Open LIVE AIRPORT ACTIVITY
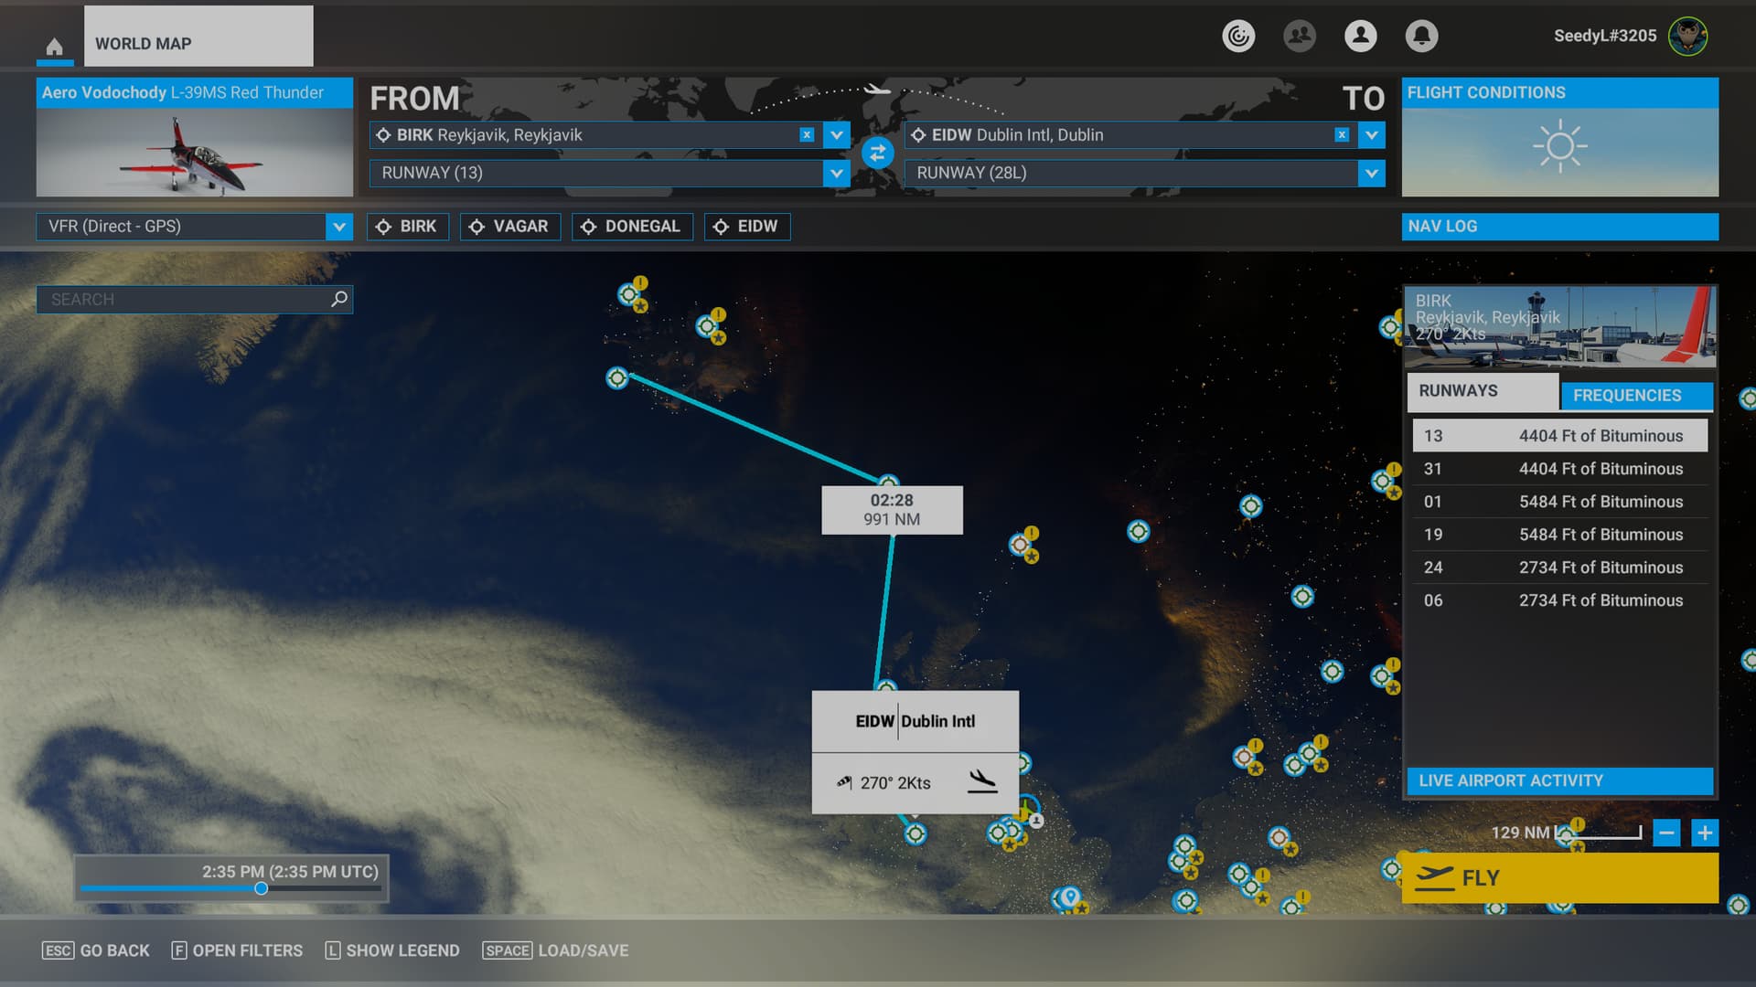This screenshot has width=1756, height=987. coord(1560,780)
